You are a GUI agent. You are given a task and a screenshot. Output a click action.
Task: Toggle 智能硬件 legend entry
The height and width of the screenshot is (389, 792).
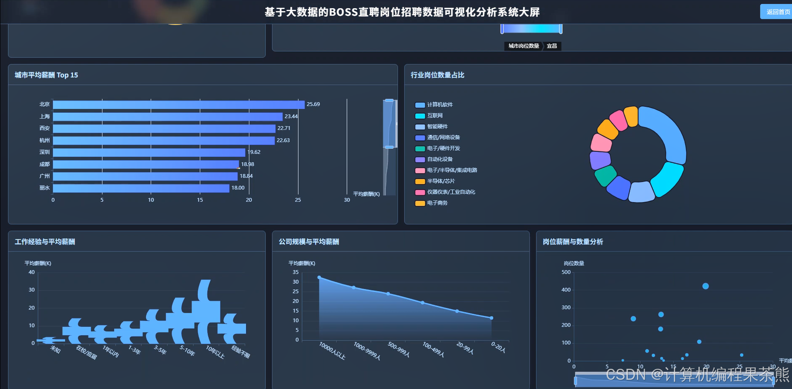coord(432,127)
